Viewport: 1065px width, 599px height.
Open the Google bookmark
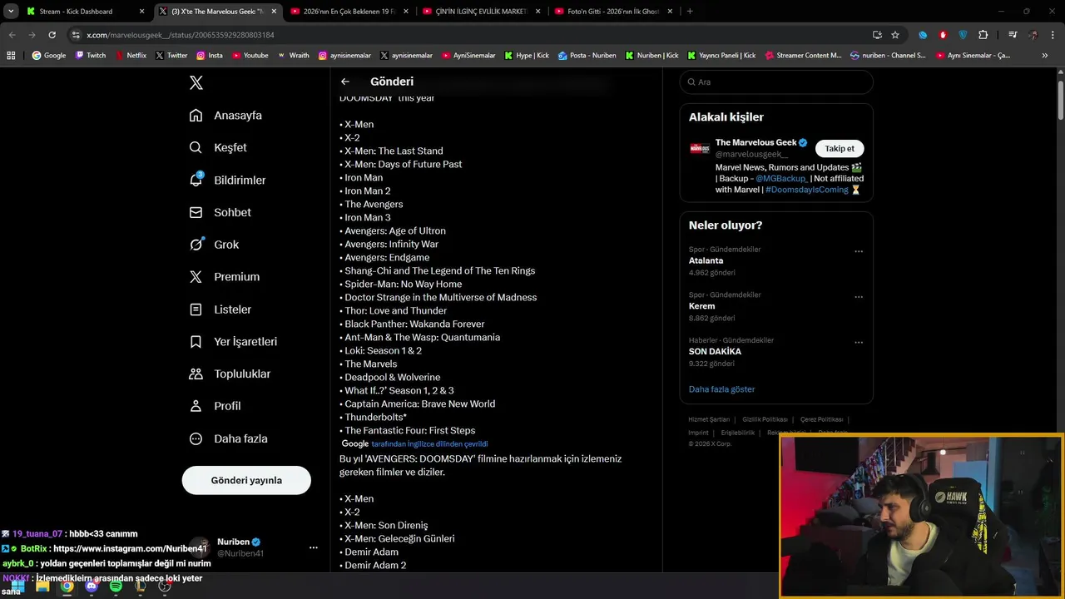coord(49,56)
